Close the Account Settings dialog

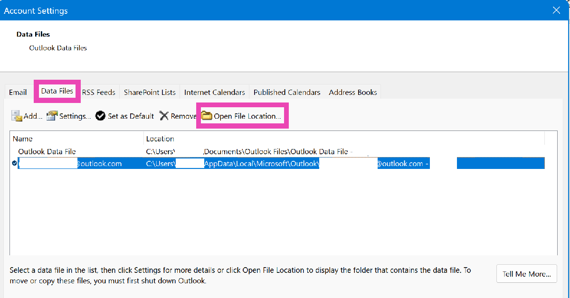pyautogui.click(x=556, y=10)
